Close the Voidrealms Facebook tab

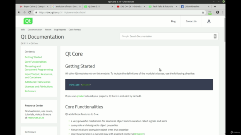coord(209,7)
